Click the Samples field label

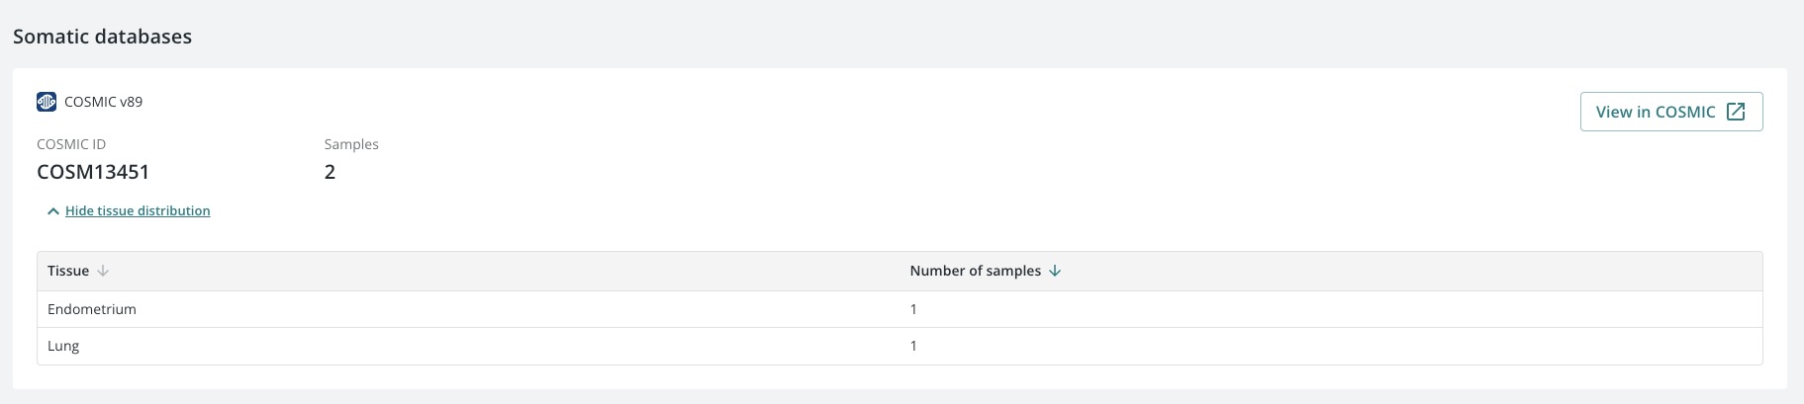[x=351, y=144]
